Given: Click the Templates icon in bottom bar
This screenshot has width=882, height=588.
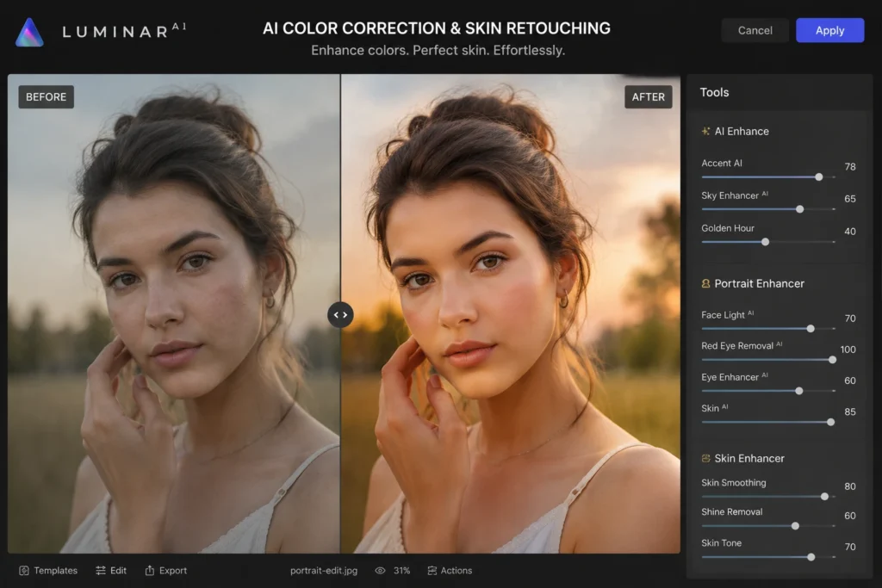Looking at the screenshot, I should click(24, 571).
